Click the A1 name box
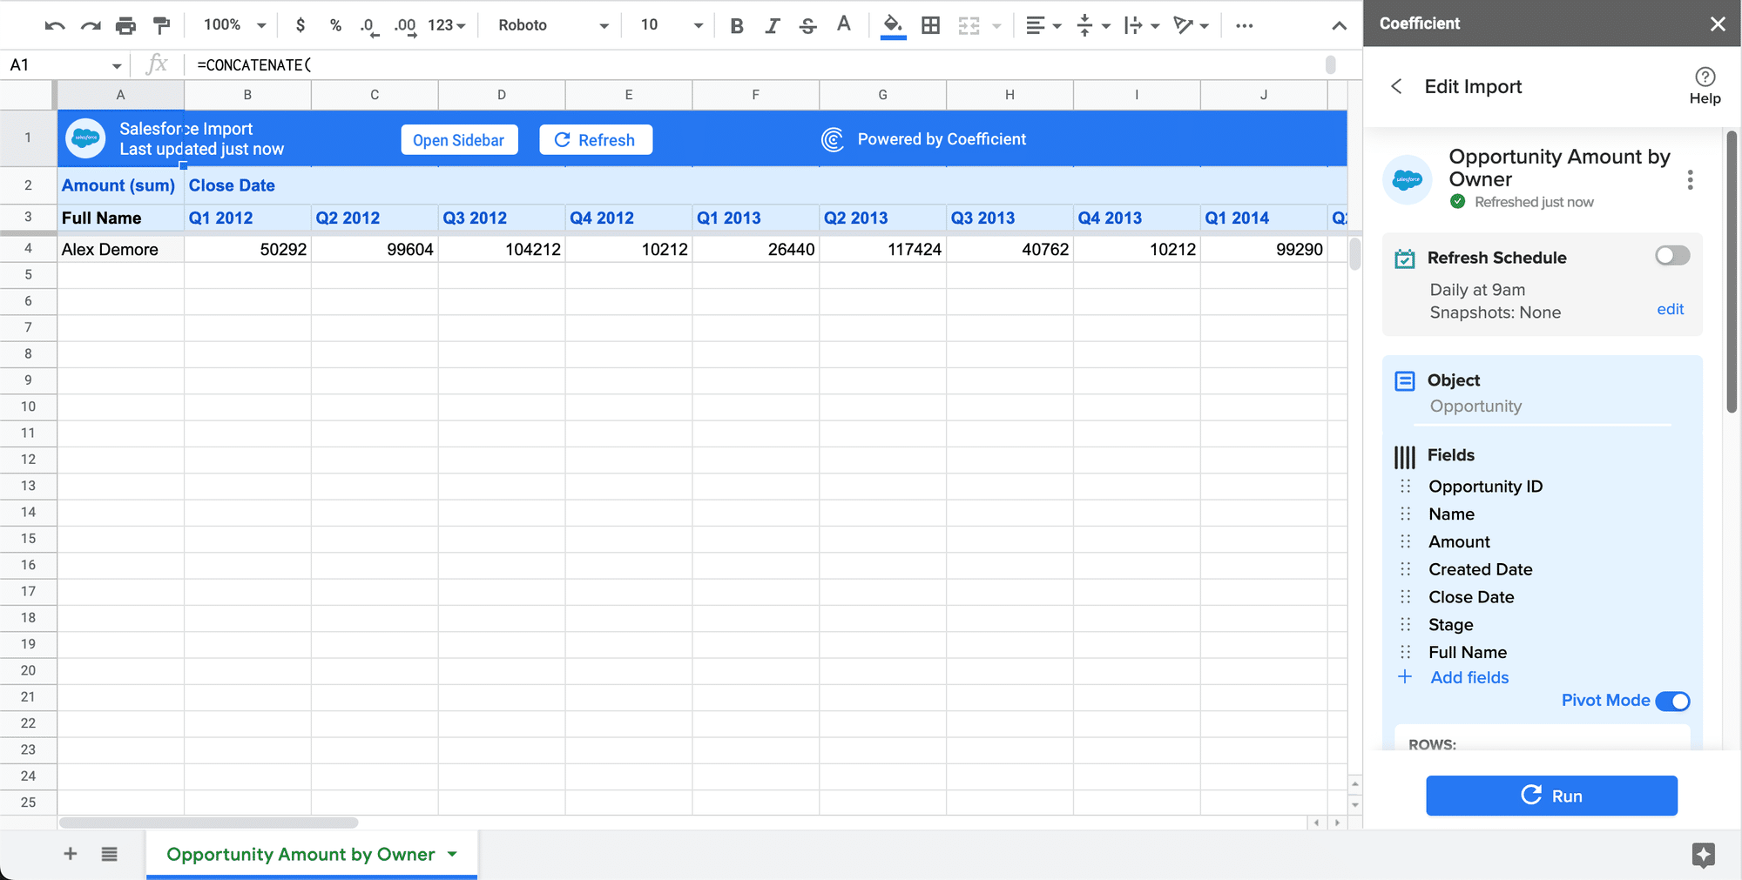The height and width of the screenshot is (880, 1742). tap(64, 65)
